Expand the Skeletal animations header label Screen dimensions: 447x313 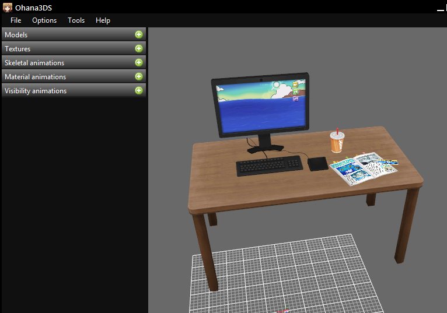tap(34, 63)
